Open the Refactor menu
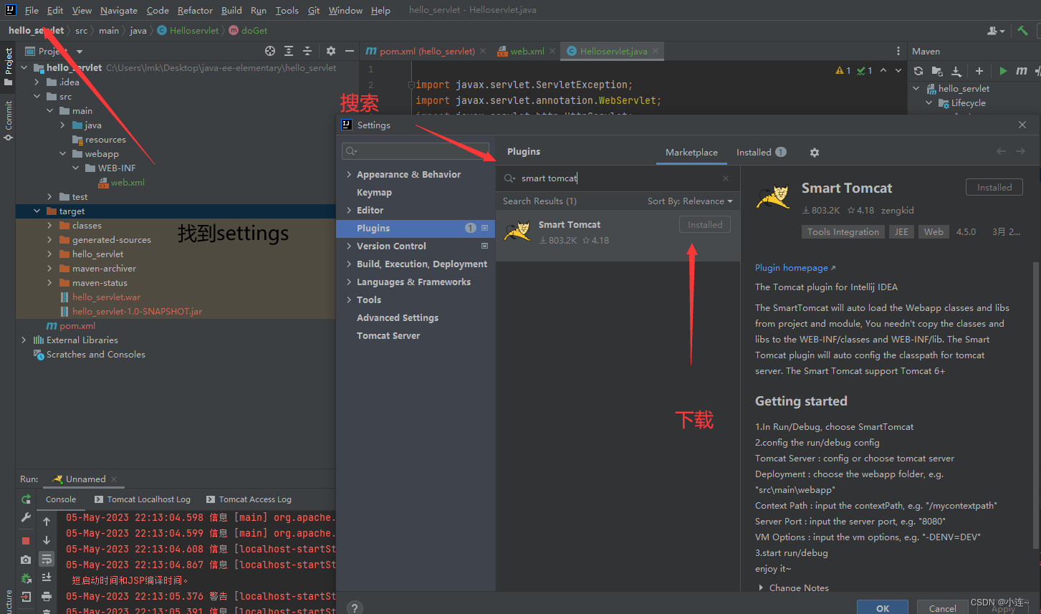Image resolution: width=1041 pixels, height=614 pixels. click(195, 10)
